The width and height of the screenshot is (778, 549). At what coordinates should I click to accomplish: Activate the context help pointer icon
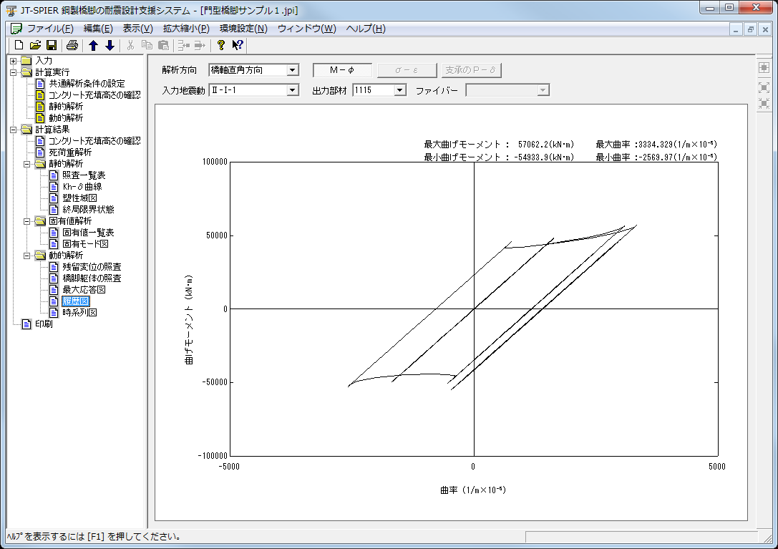pyautogui.click(x=238, y=46)
